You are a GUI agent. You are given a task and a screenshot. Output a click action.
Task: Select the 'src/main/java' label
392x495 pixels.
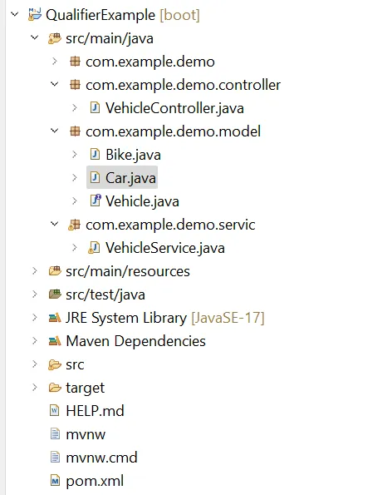point(110,38)
